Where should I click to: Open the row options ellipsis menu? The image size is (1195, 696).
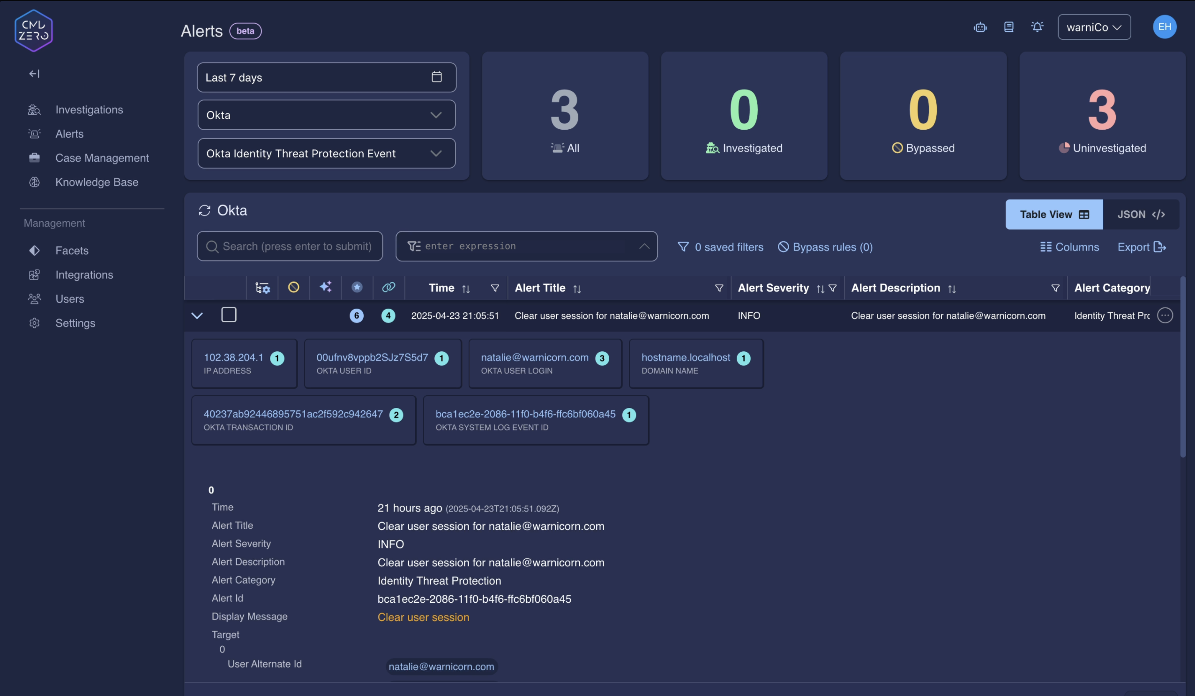1165,315
